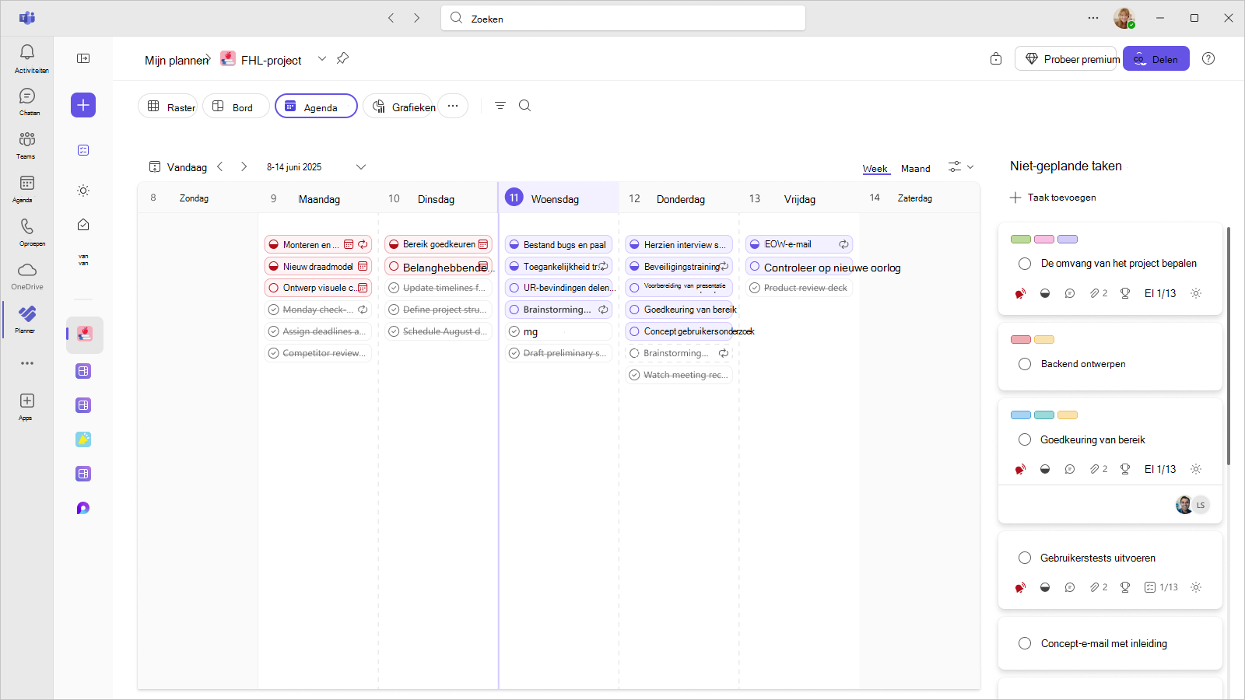The image size is (1245, 700).
Task: Mark 'Backend ontwerpen' task complete
Action: click(x=1025, y=364)
